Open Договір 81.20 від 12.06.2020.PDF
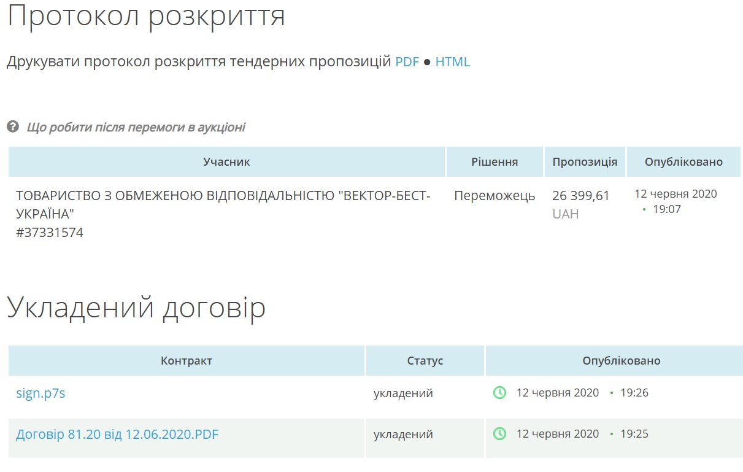The height and width of the screenshot is (472, 743). pos(117,435)
